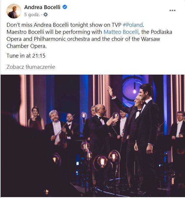Click the "Chamber Opera." text line
Image resolution: width=185 pixels, height=198 pixels.
pyautogui.click(x=27, y=46)
